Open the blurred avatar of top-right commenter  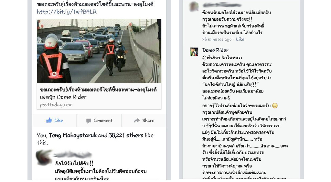click(x=194, y=6)
